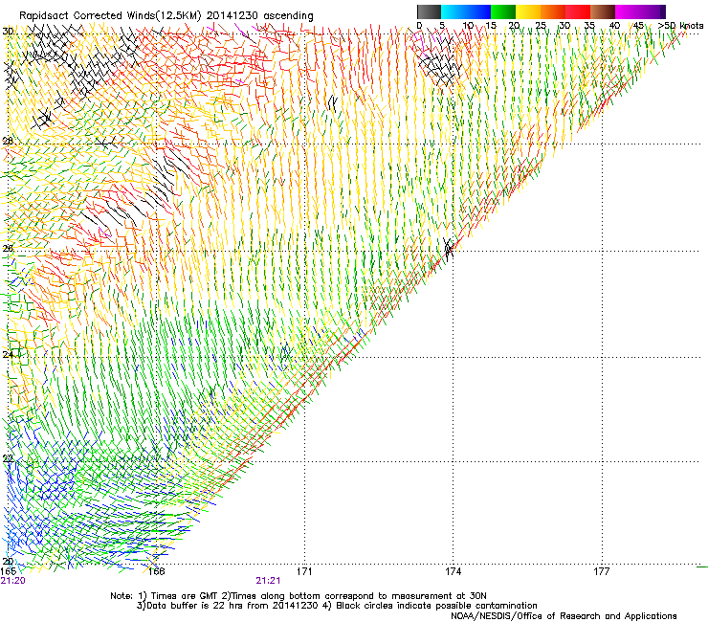
Task: Click the '28' latitude axis label
Action: pos(8,141)
